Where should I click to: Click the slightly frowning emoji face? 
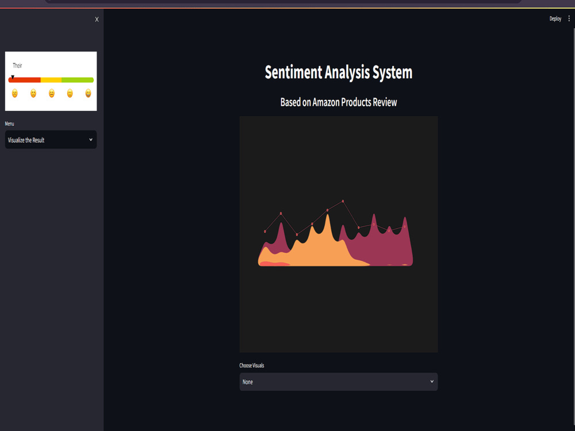[x=33, y=93]
